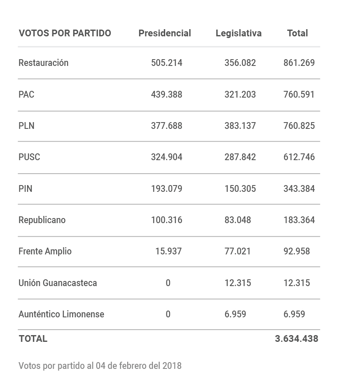Screen dimensions: 338x382
Task: Select the PLN party row label
Action: tap(26, 126)
